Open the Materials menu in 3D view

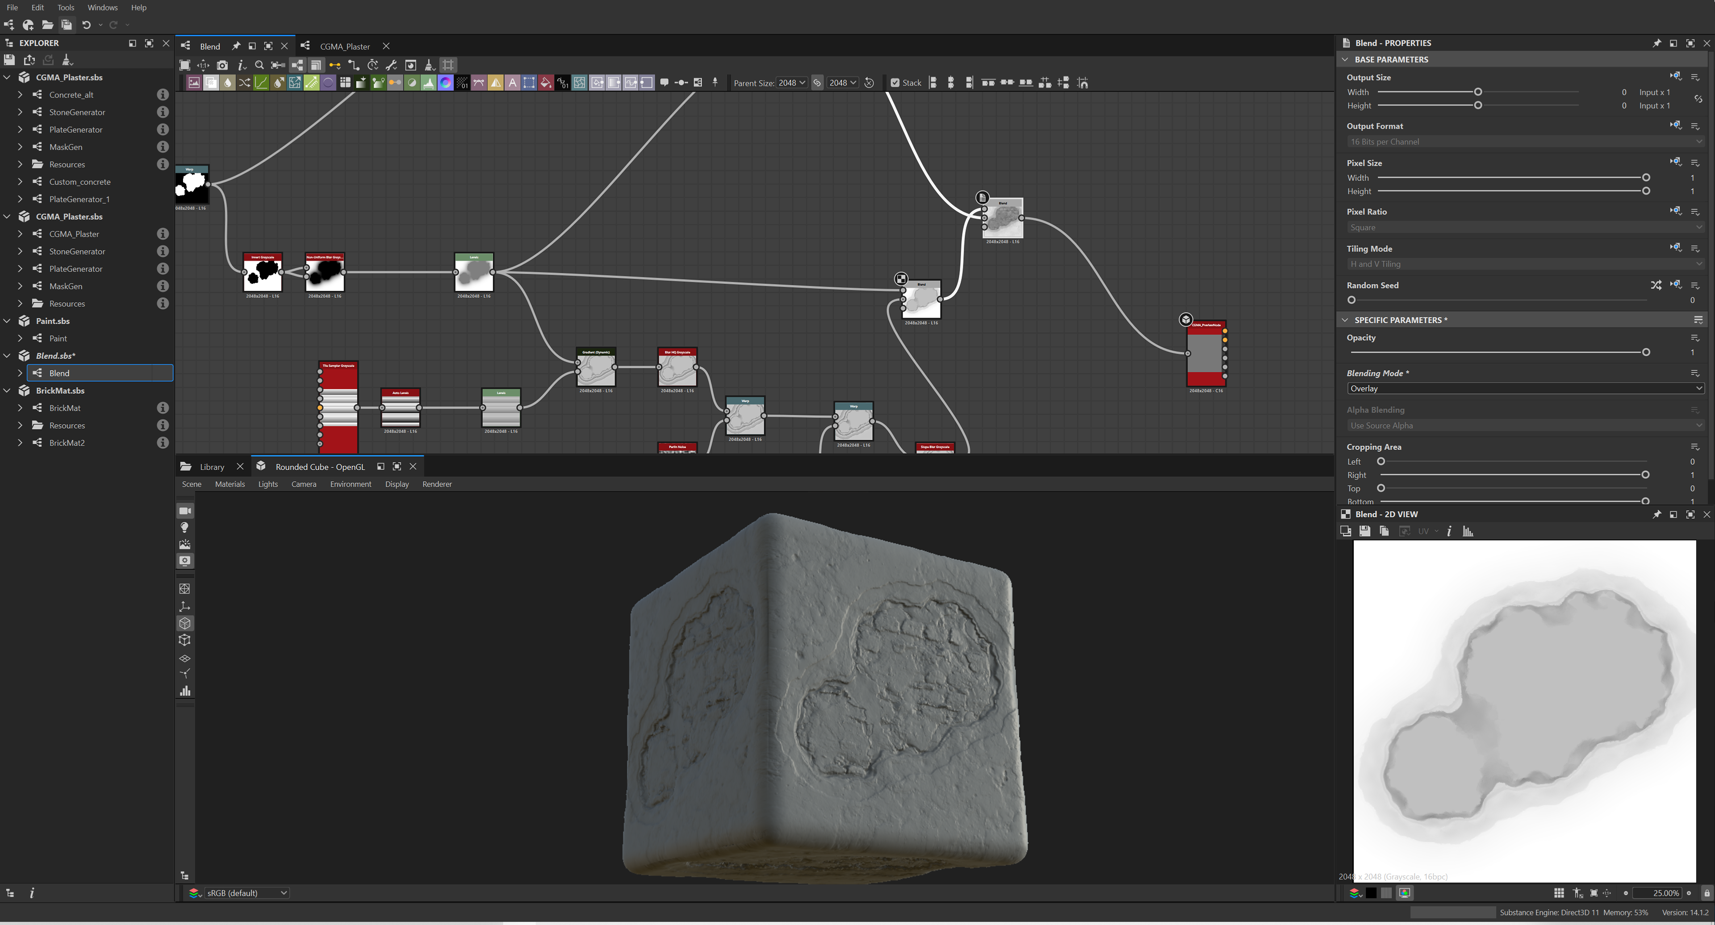coord(230,484)
